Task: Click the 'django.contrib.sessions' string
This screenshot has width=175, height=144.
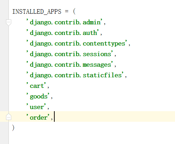Action: click(70, 54)
